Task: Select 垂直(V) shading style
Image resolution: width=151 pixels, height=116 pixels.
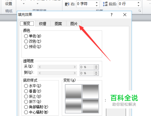Action: [33, 91]
